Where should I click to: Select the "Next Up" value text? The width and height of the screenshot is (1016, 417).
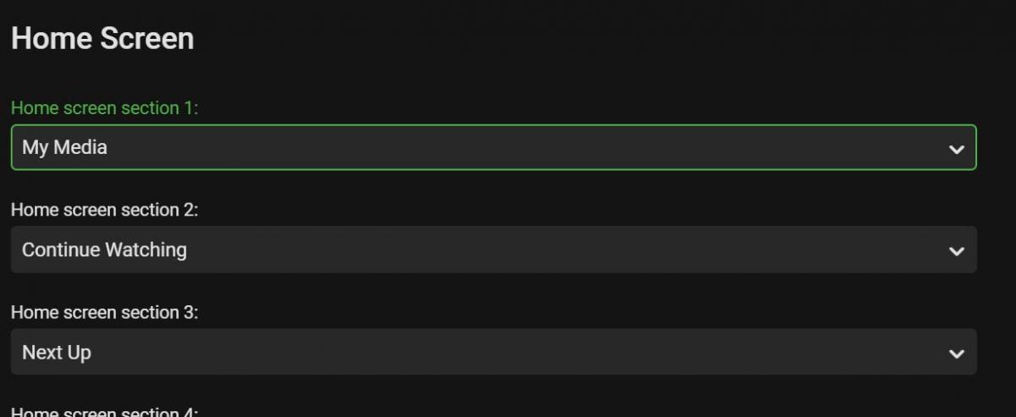coord(57,352)
